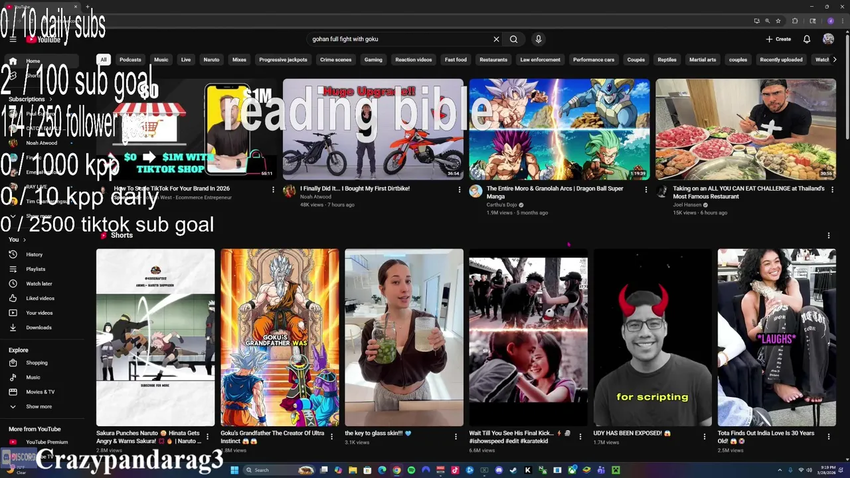Bookmark this page with star icon

click(778, 21)
